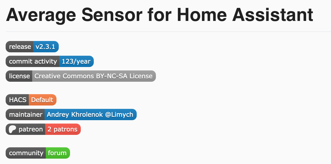Viewport: 331px width, 164px height.
Task: Click the 123/year commit count
Action: pyautogui.click(x=76, y=61)
